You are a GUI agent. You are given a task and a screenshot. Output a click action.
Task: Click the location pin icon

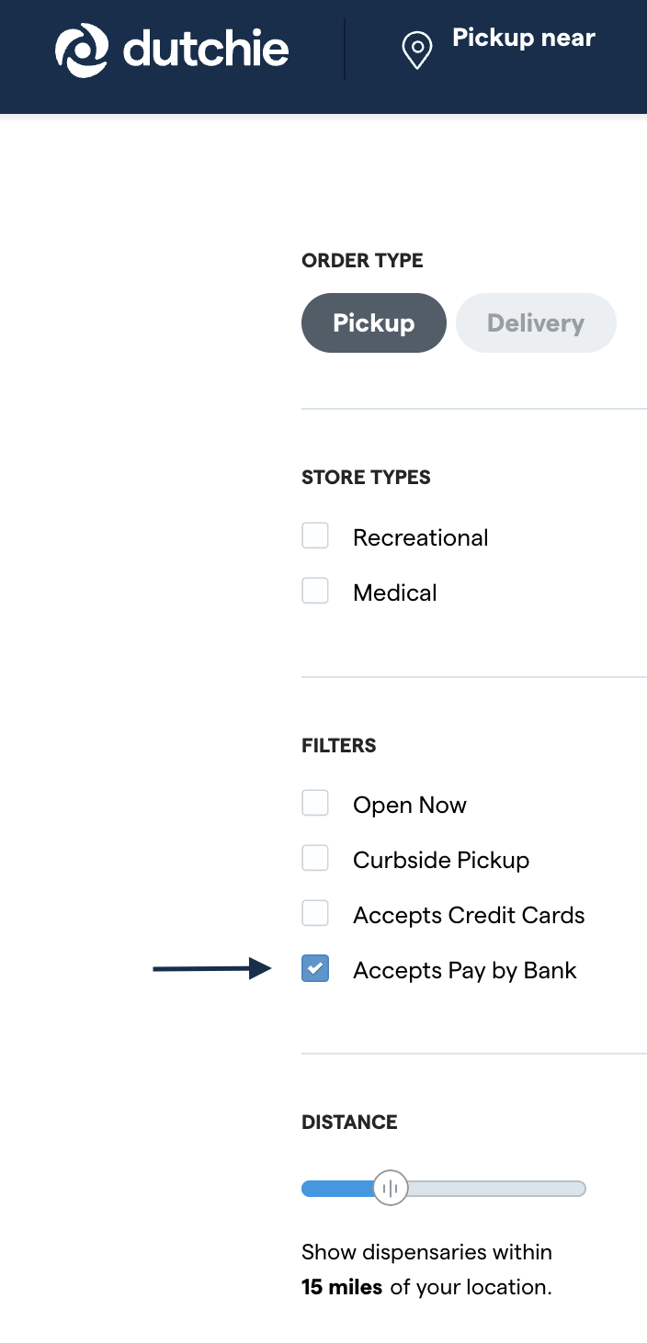click(416, 51)
